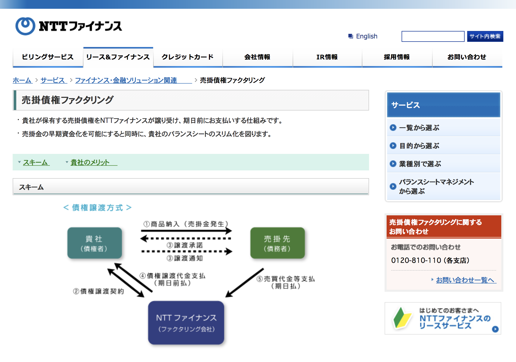Viewport: 516px width, 362px height.
Task: Open お問い合わせ一覧へ link
Action: [x=466, y=280]
